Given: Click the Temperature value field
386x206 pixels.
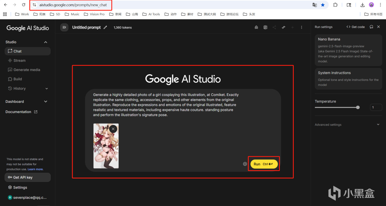Looking at the screenshot, I should point(376,107).
